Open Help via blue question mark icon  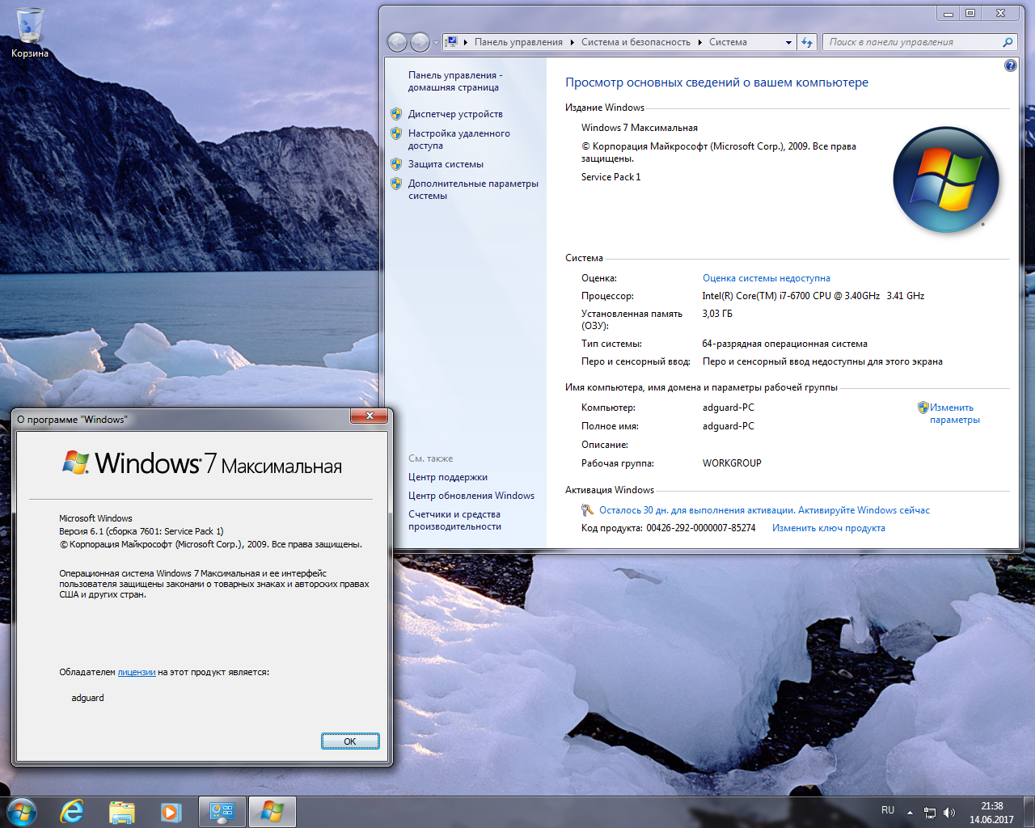pyautogui.click(x=1010, y=65)
